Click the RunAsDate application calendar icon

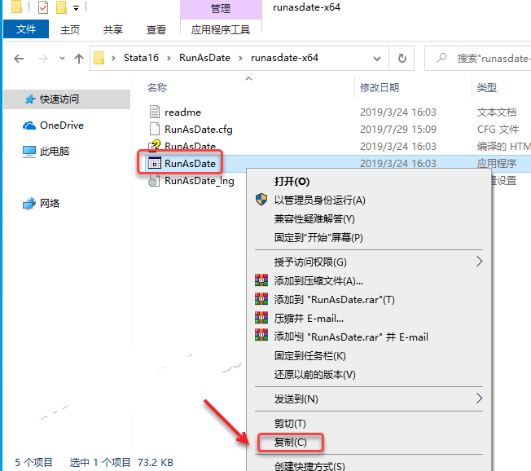pyautogui.click(x=155, y=163)
